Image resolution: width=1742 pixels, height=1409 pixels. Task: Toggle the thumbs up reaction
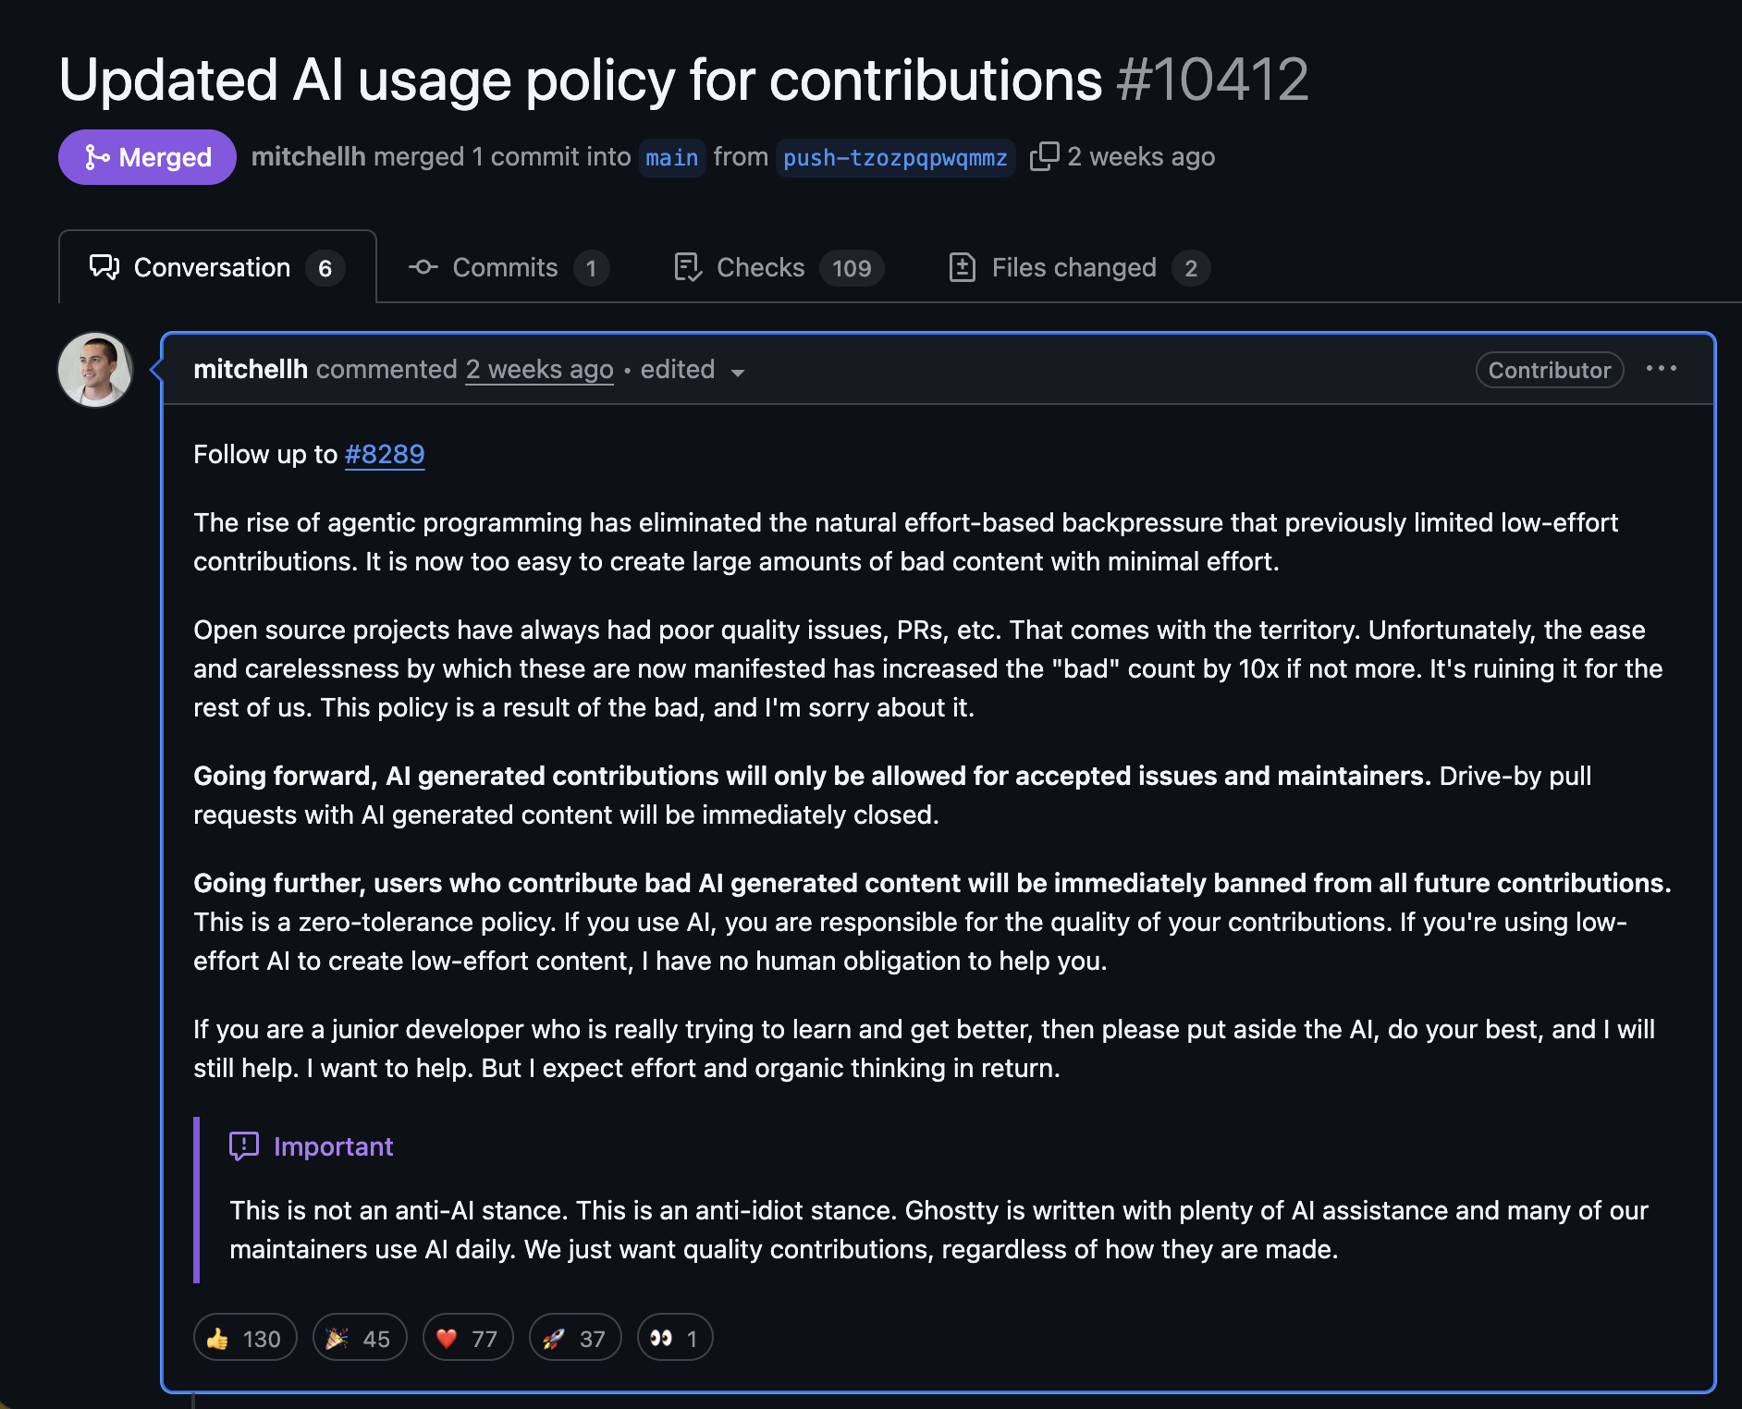point(245,1338)
